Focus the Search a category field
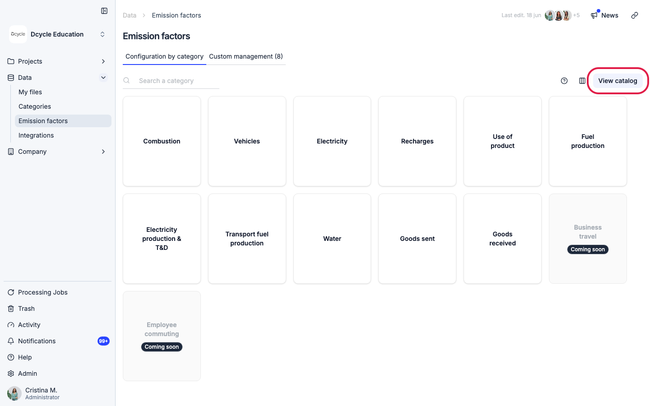Screen dimensions: 650x406 tap(171, 81)
